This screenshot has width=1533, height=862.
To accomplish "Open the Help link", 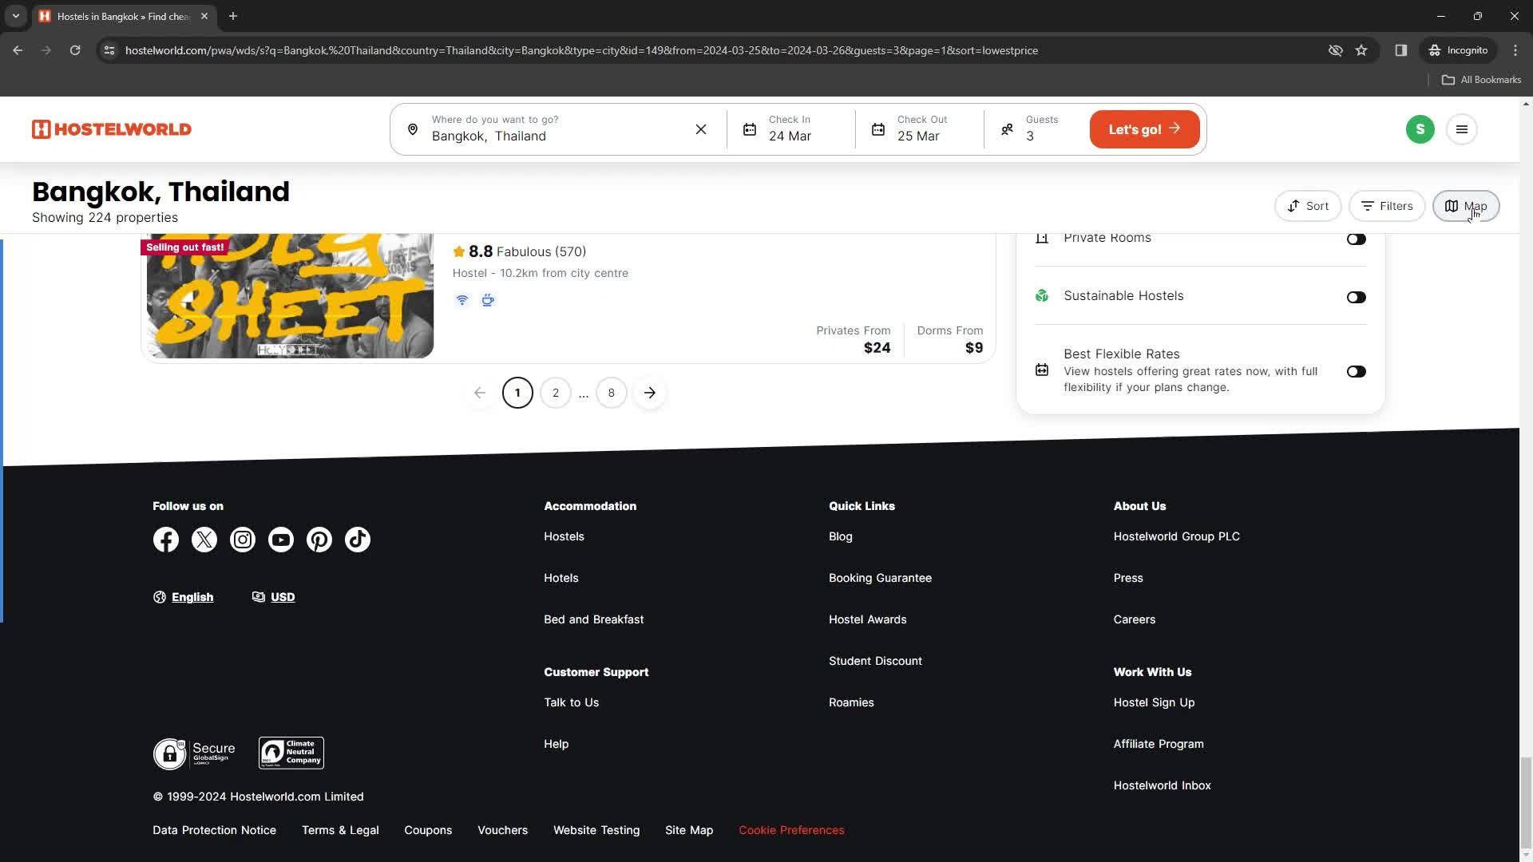I will tap(557, 745).
